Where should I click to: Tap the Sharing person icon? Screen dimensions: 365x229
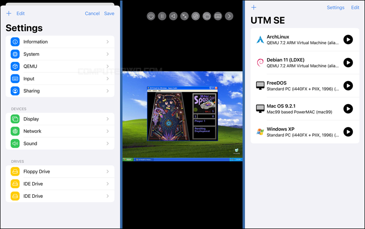(x=15, y=91)
